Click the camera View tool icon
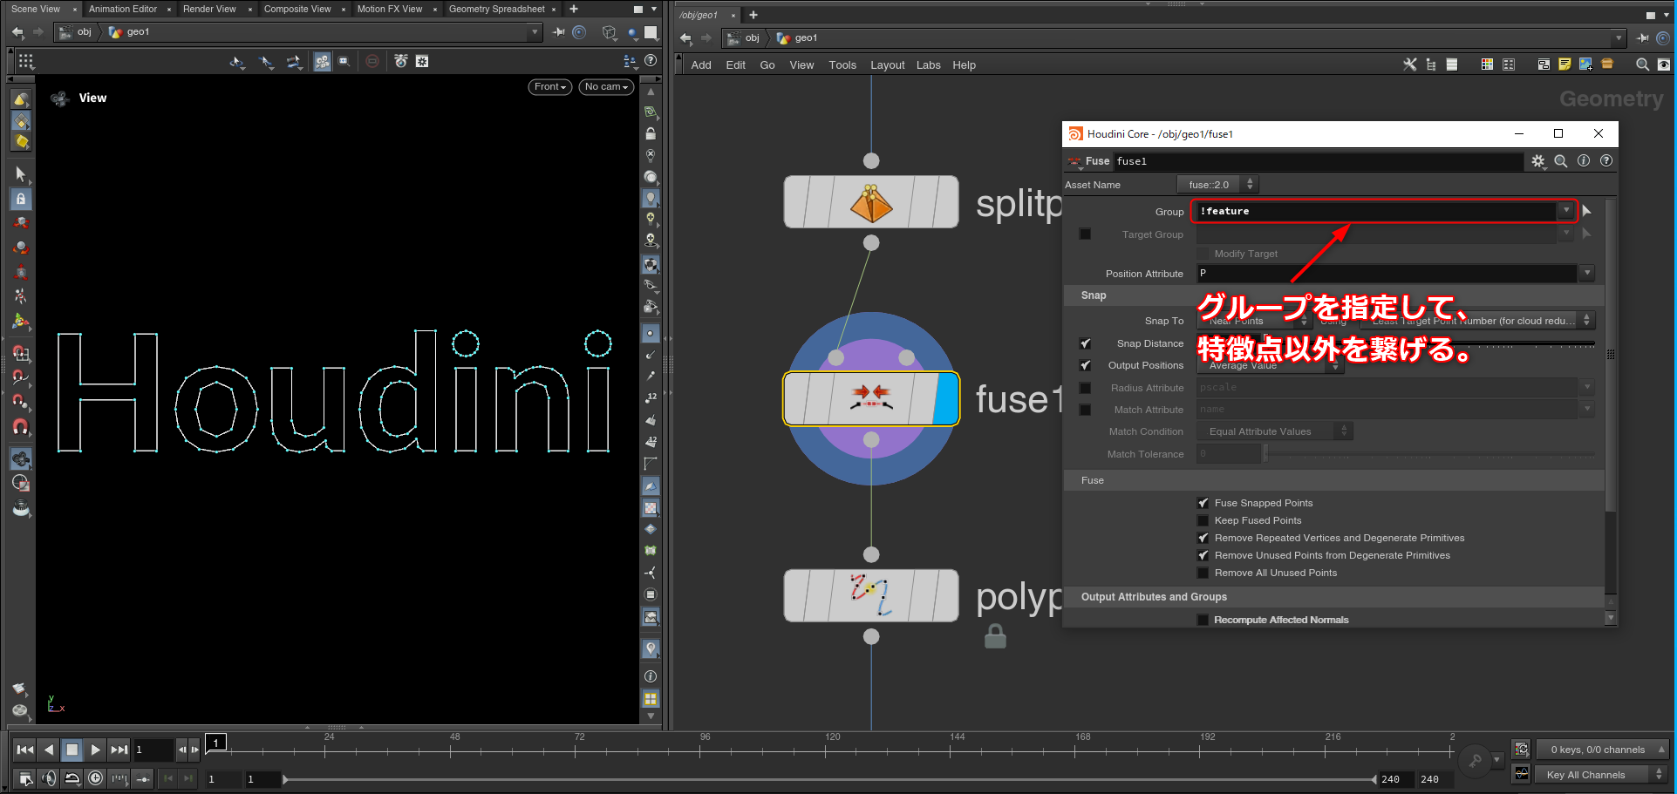The height and width of the screenshot is (794, 1677). click(21, 458)
